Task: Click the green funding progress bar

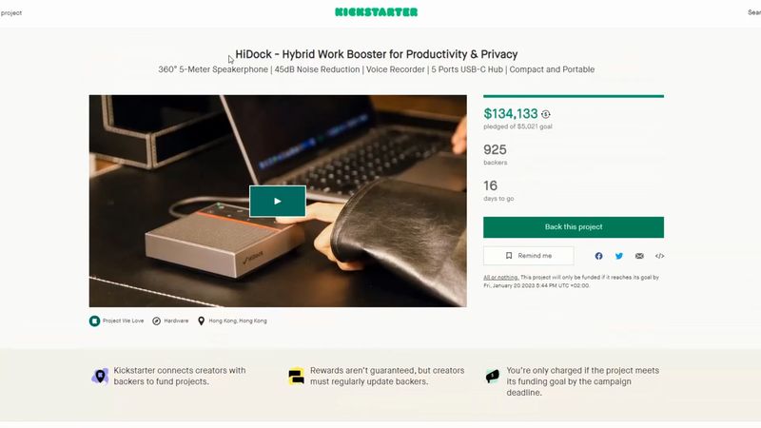Action: (574, 96)
